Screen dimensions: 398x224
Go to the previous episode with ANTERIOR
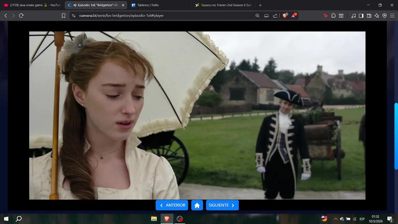pos(172,205)
